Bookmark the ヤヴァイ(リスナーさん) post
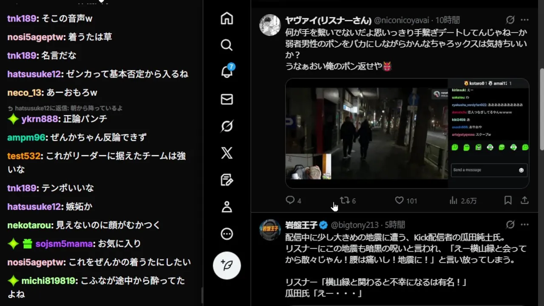This screenshot has height=306, width=544. point(508,201)
